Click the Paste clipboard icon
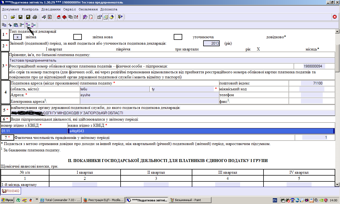This screenshot has width=340, height=204. tap(16, 25)
